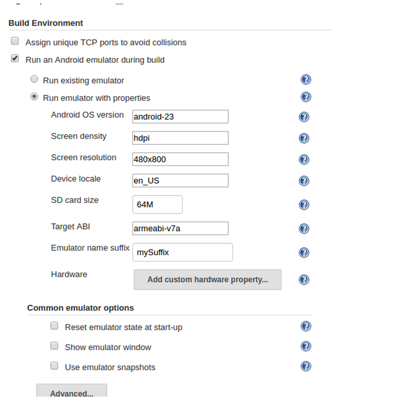This screenshot has width=419, height=405.
Task: Uncheck Run an Android emulator during build
Action: [x=15, y=58]
